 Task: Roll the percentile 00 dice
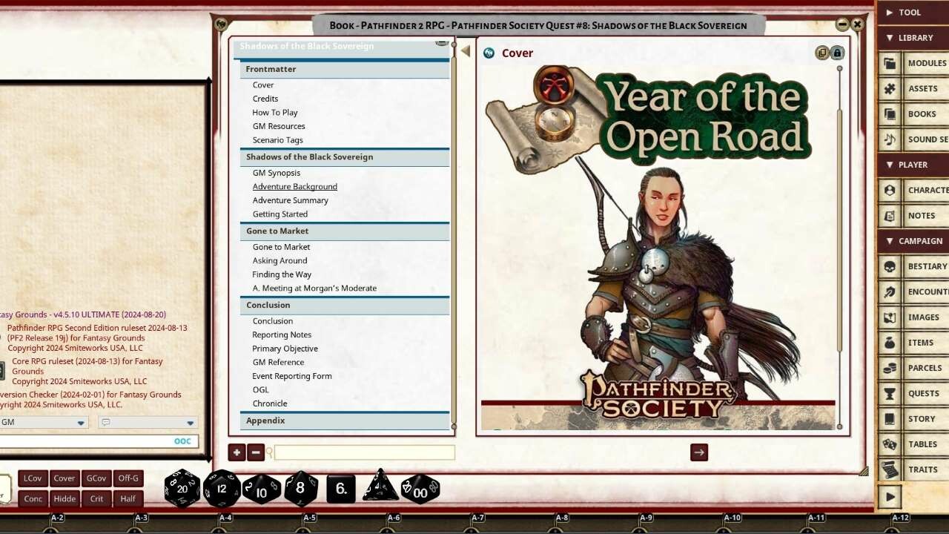[x=420, y=488]
